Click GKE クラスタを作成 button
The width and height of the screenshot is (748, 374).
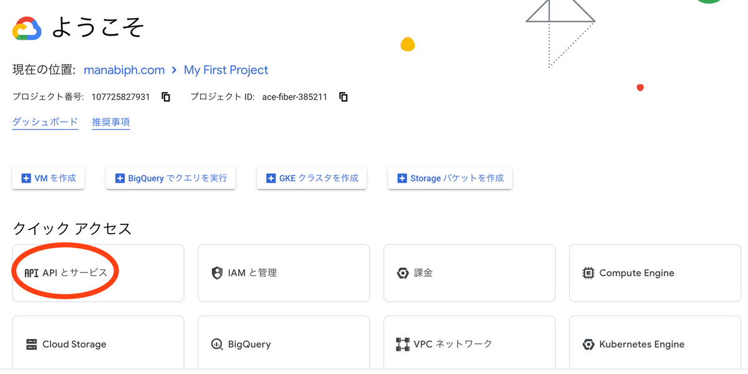click(312, 178)
